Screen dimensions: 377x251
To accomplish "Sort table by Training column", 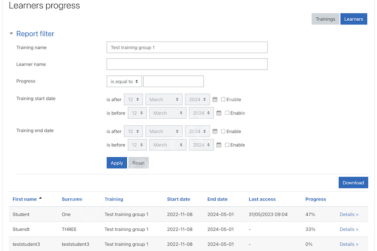I will [114, 199].
